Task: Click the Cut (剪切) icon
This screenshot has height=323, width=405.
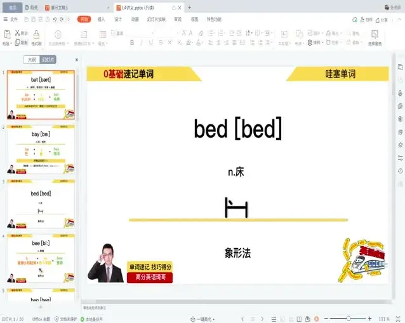Action: pyautogui.click(x=22, y=33)
